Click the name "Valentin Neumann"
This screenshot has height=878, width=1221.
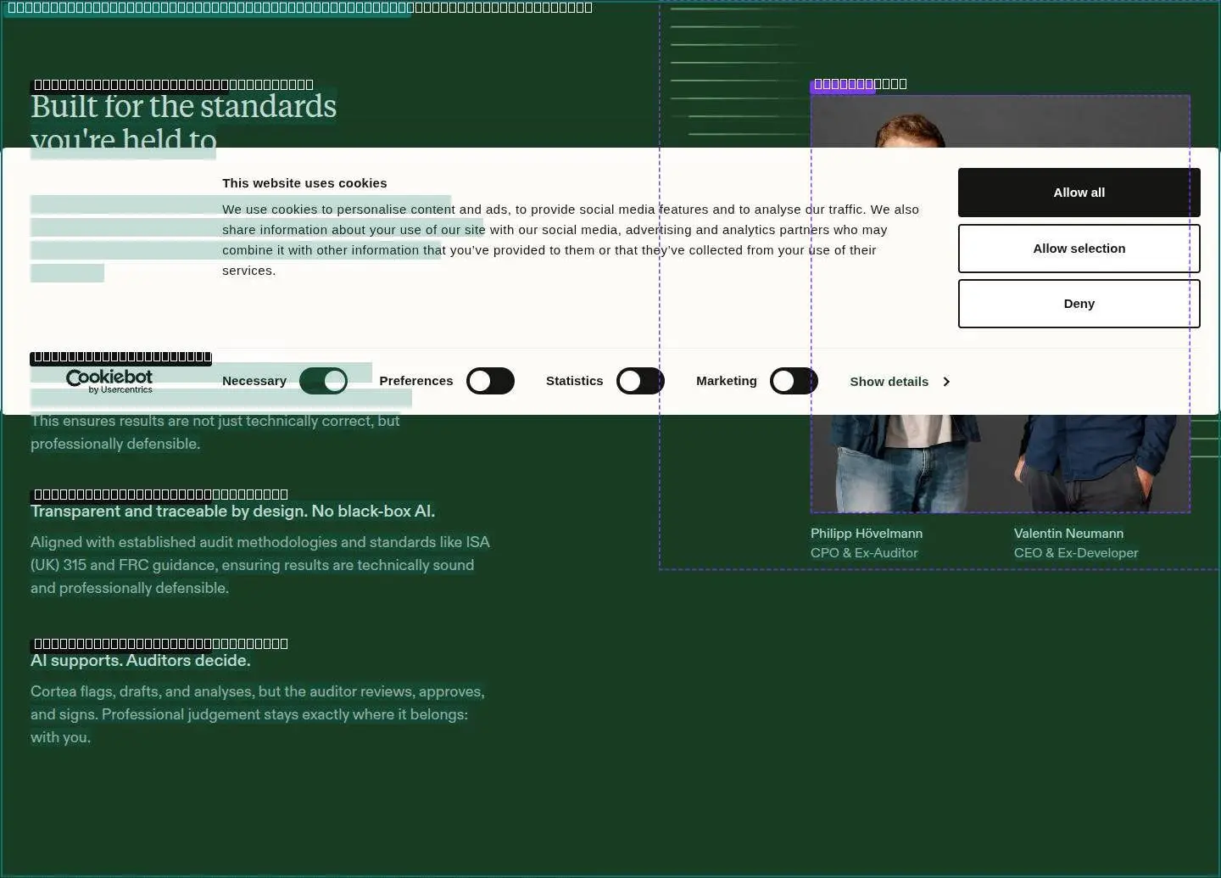coord(1068,534)
